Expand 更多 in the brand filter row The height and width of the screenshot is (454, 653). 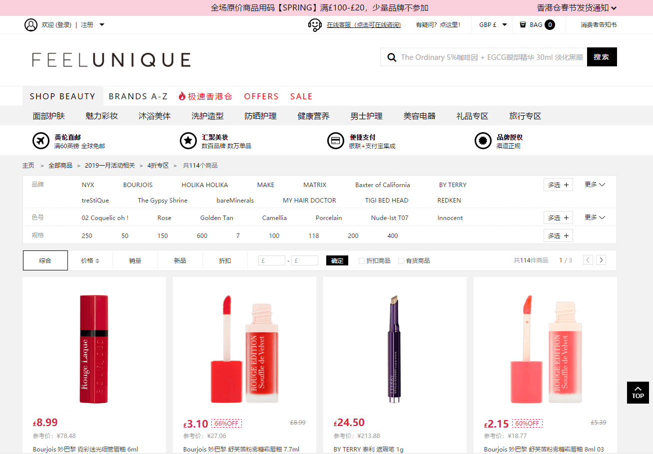[595, 185]
